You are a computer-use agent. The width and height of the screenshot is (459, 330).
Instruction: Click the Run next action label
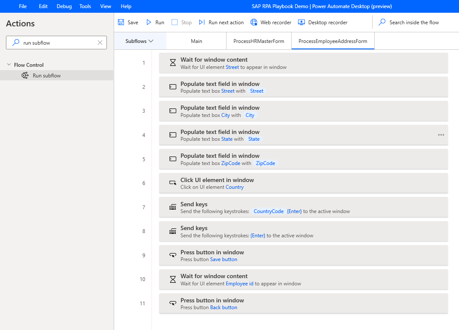[226, 23]
